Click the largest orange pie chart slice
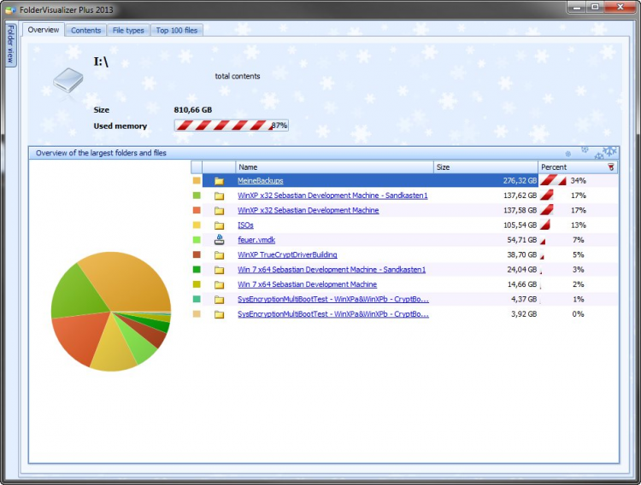Image resolution: width=641 pixels, height=485 pixels. (131, 282)
